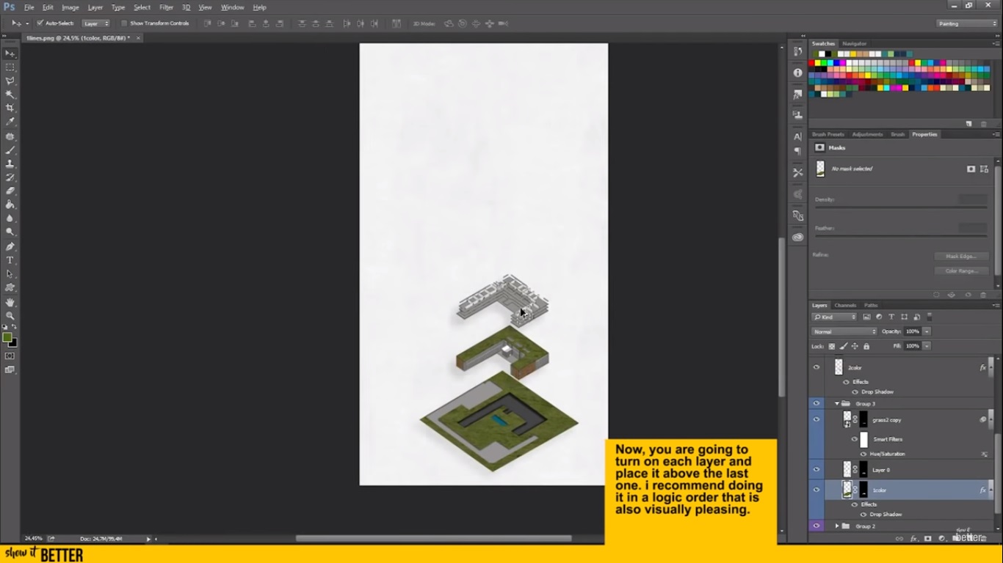Click the Mask Edge button
Image resolution: width=1003 pixels, height=563 pixels.
coord(961,256)
